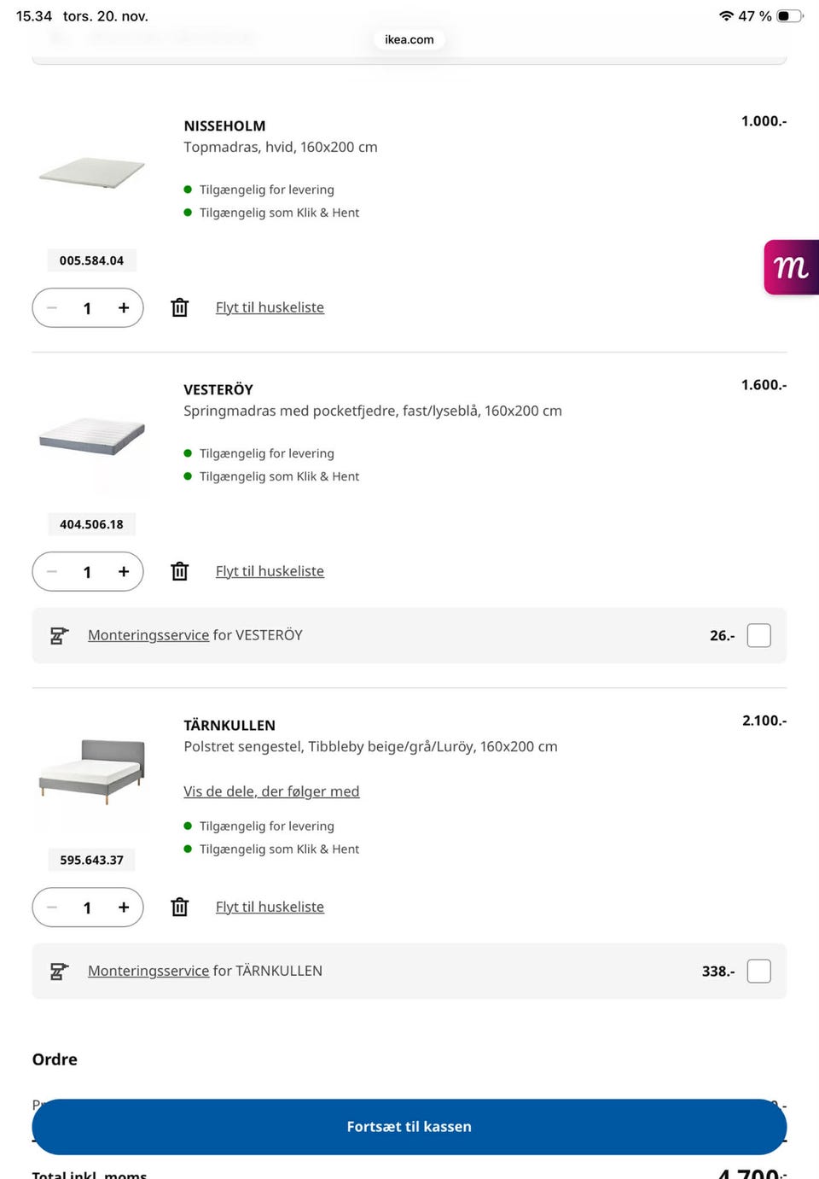Open Monteringsservice link for TÄRNKULLEN
Viewport: 819px width, 1179px height.
(x=148, y=971)
